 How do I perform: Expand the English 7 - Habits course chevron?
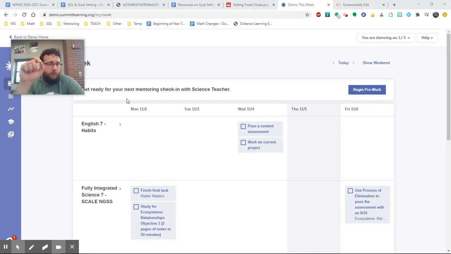coord(120,124)
